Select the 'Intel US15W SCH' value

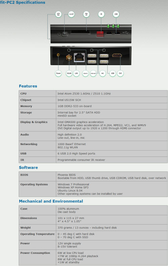point(69,100)
